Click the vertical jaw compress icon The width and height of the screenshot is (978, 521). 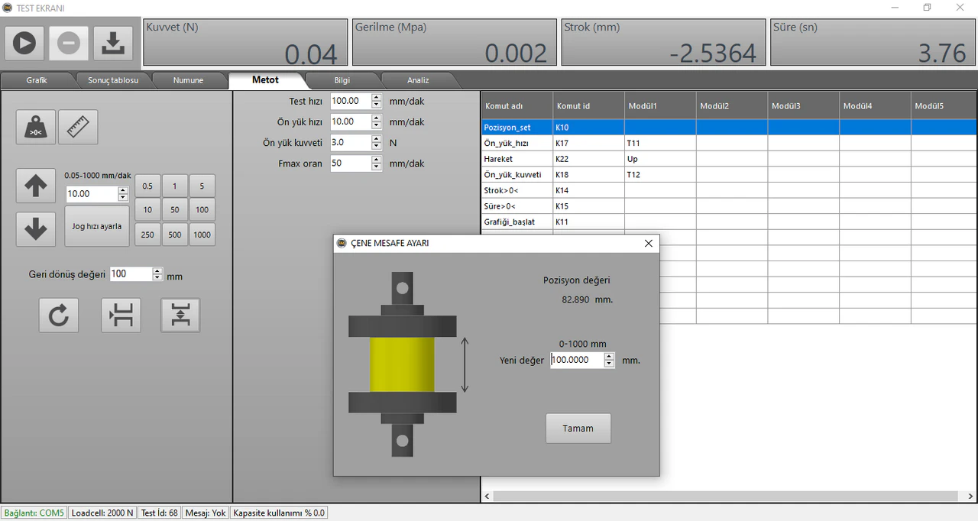[180, 316]
